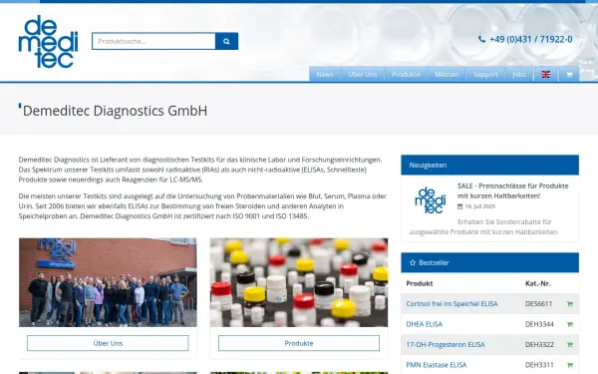Click the Demeditec logo in header
Viewport: 598px width, 374px height.
pos(48,42)
